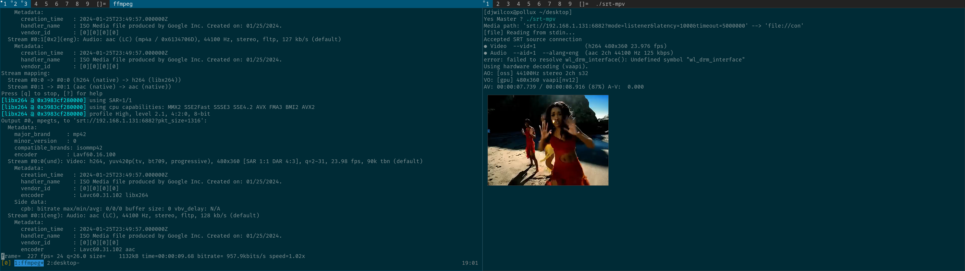Switch to tag 3 on the ffmpeg bar
Viewport: 965px width, 271px height.
point(25,4)
